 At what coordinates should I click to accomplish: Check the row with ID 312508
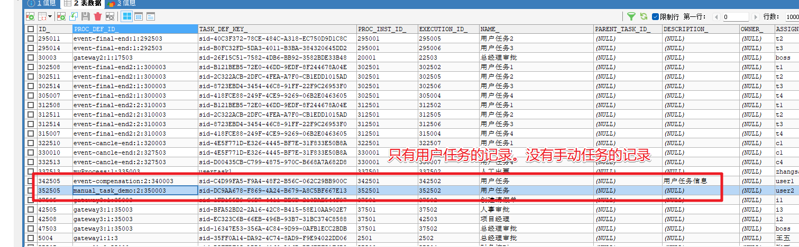coord(31,105)
